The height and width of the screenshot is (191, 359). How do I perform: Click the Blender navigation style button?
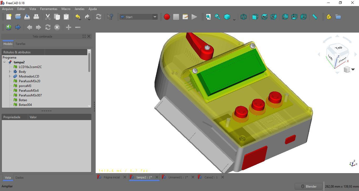[x=309, y=187]
